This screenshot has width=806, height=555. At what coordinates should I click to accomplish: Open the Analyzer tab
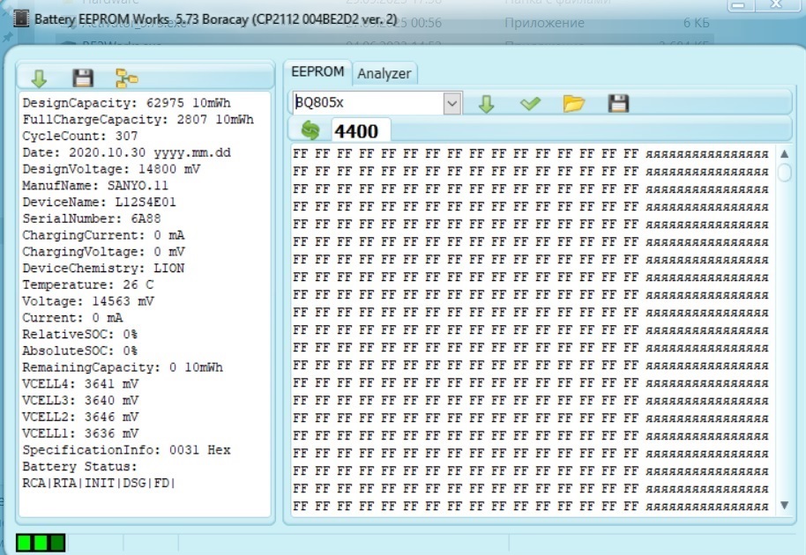384,74
